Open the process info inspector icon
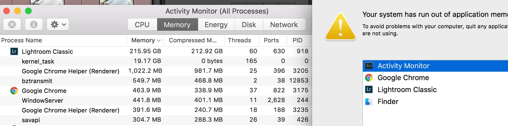508x126 pixels. 34,24
